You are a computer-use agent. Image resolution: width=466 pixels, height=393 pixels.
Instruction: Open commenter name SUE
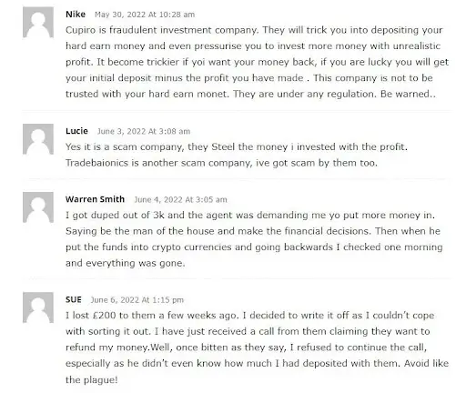pos(74,299)
